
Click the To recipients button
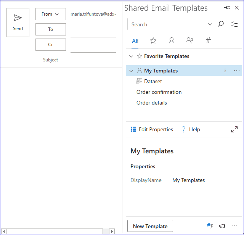click(51, 29)
